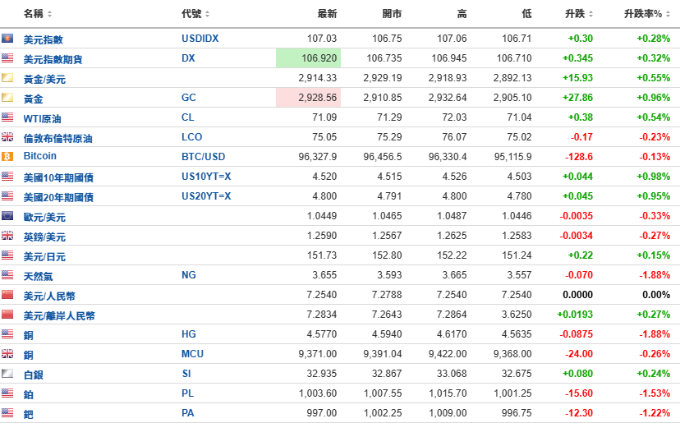Sort by change amount column arrows

click(x=590, y=14)
